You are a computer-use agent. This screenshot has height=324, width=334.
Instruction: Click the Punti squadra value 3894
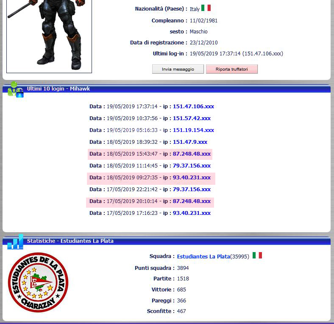(183, 268)
